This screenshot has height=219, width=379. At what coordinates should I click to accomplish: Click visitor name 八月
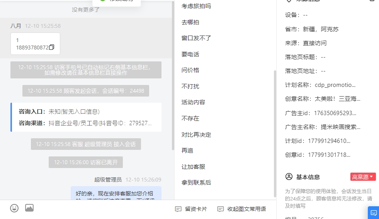pyautogui.click(x=16, y=26)
